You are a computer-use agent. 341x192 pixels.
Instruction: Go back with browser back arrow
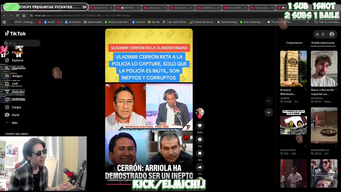(x=5, y=15)
